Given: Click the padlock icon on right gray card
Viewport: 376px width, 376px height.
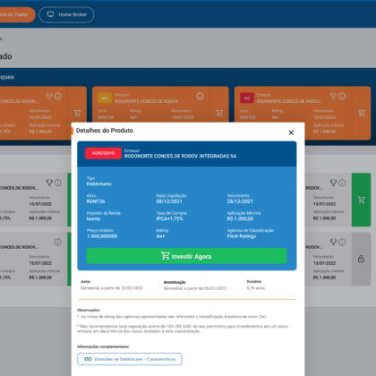Looking at the screenshot, I should click(x=361, y=259).
